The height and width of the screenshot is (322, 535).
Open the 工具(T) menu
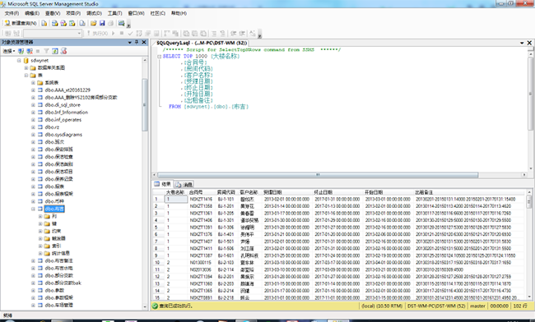114,13
